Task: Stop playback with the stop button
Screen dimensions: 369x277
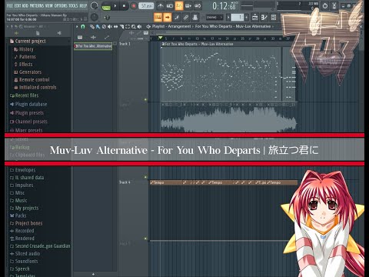Action: click(125, 6)
